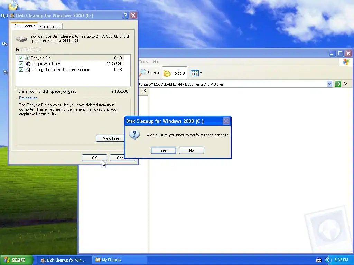The height and width of the screenshot is (265, 354).
Task: Click the keyboard icon in system tray
Action: (318, 260)
